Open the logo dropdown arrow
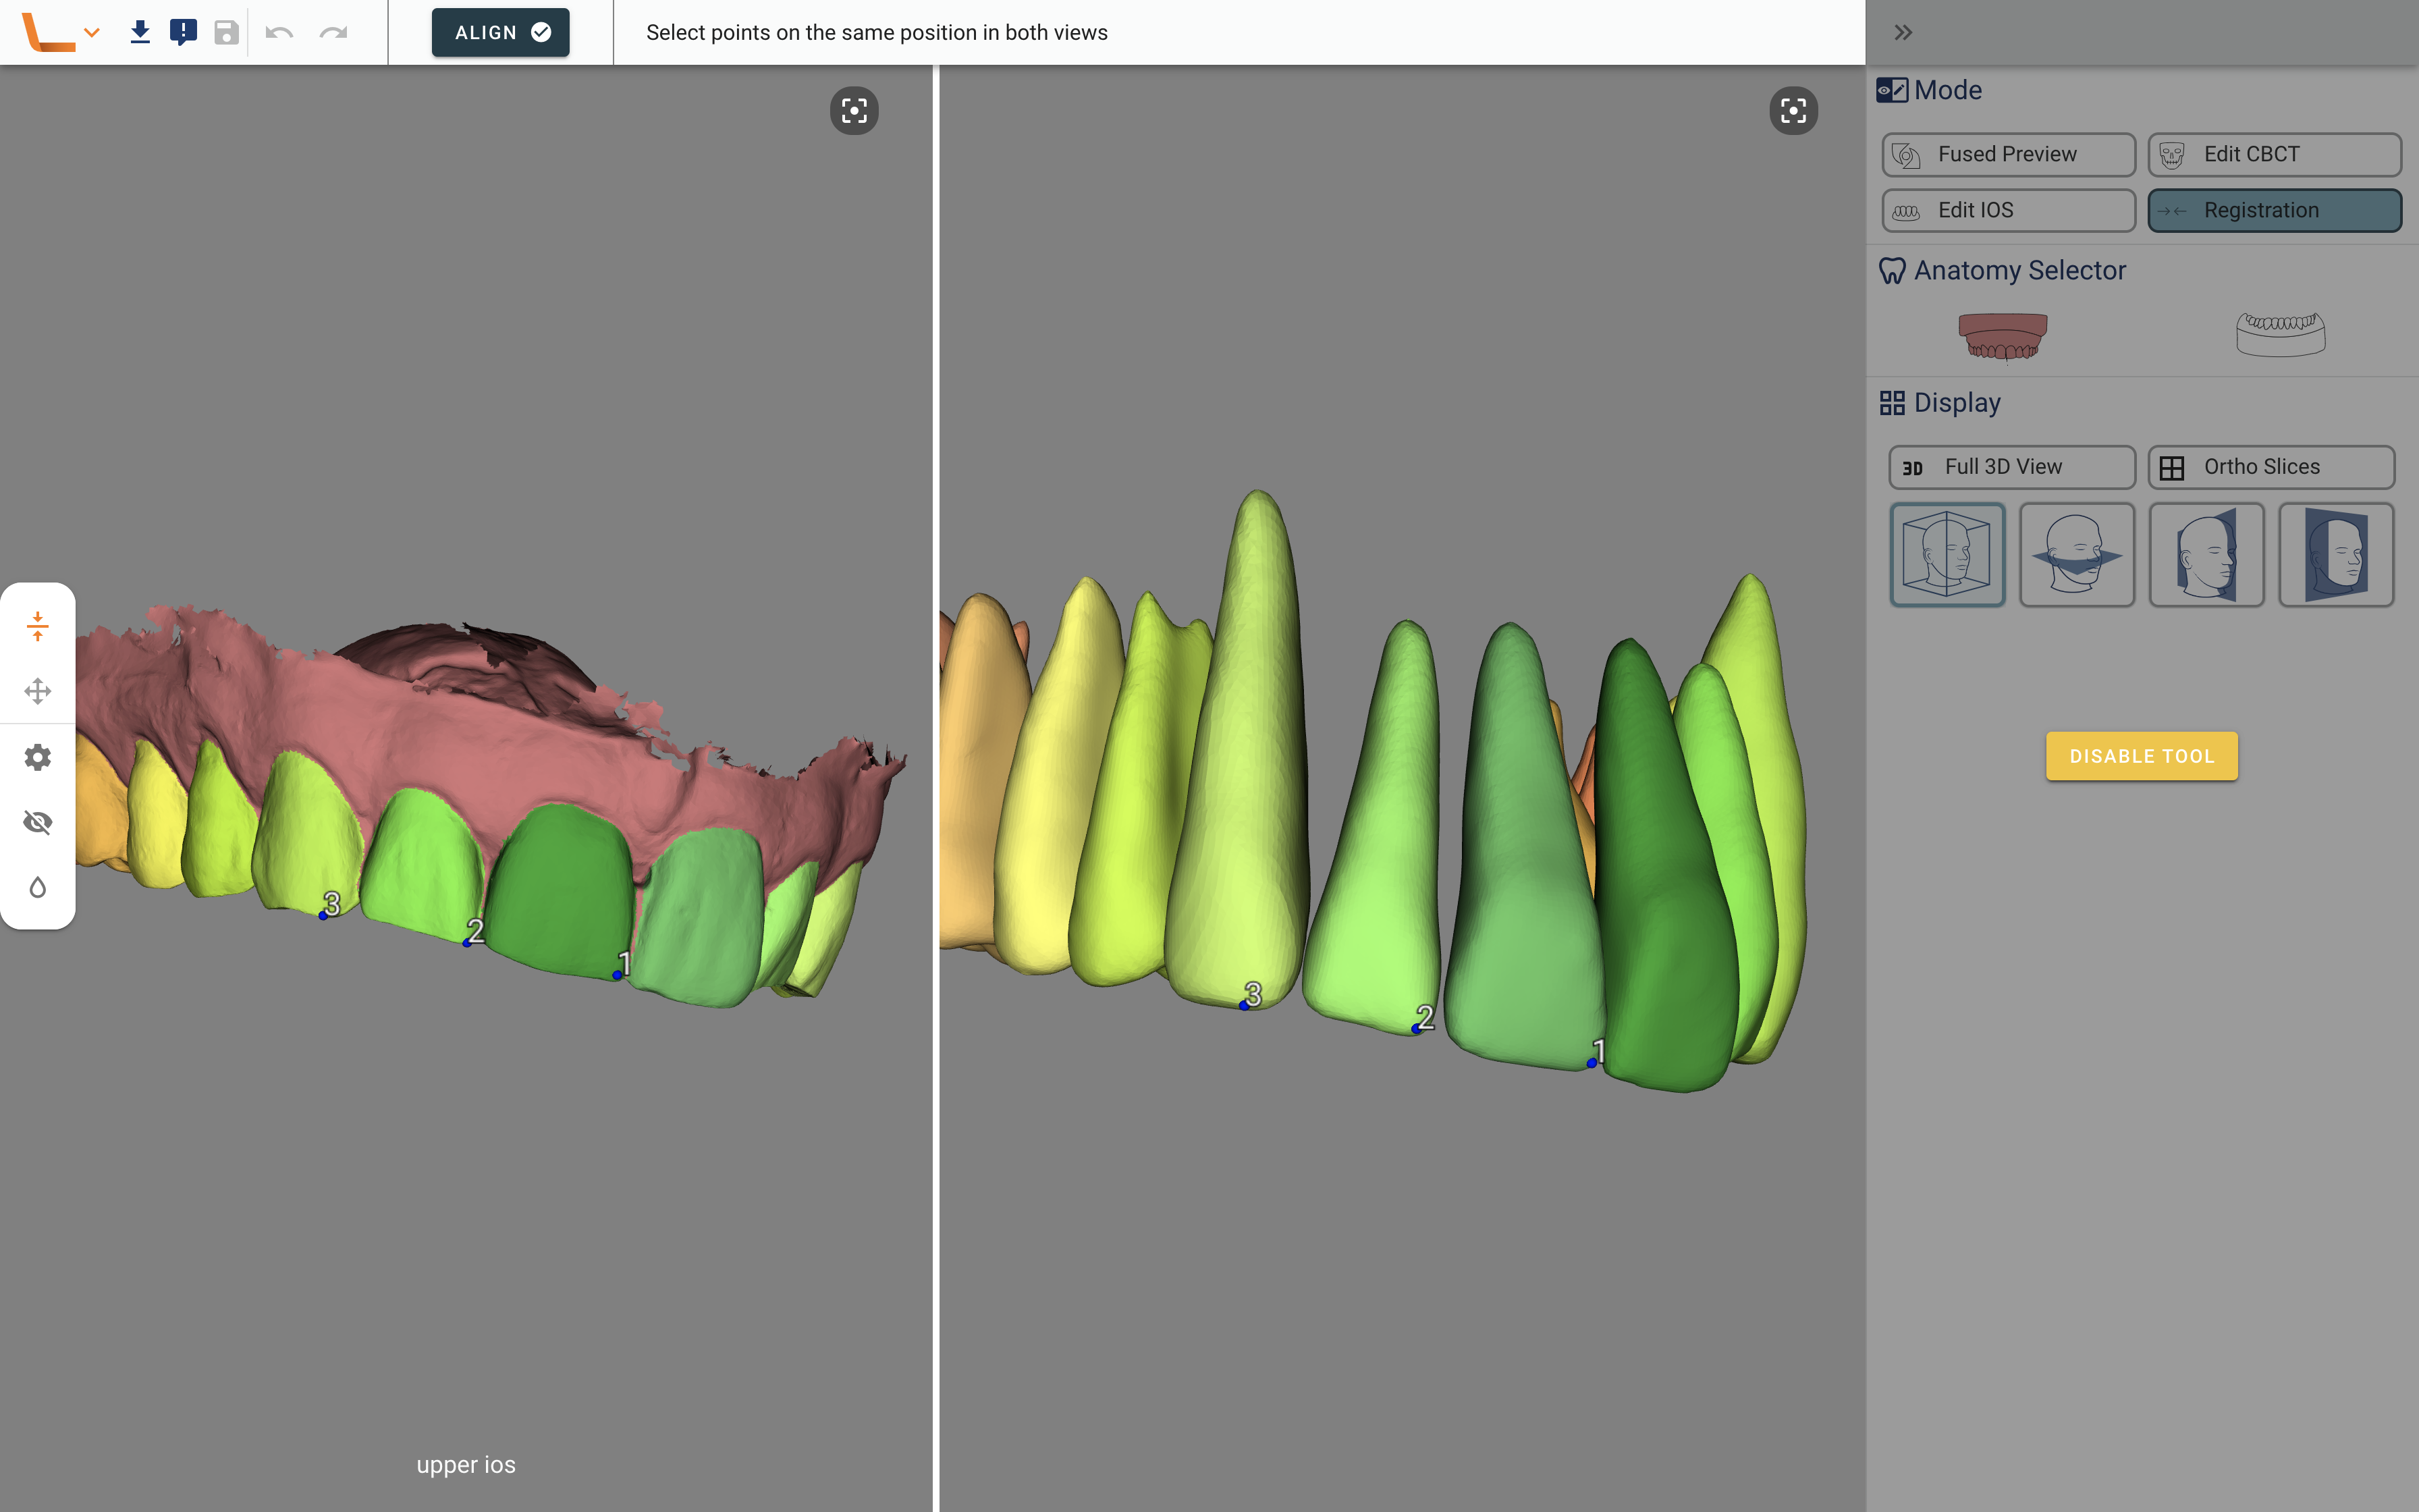Viewport: 2419px width, 1512px height. click(92, 32)
